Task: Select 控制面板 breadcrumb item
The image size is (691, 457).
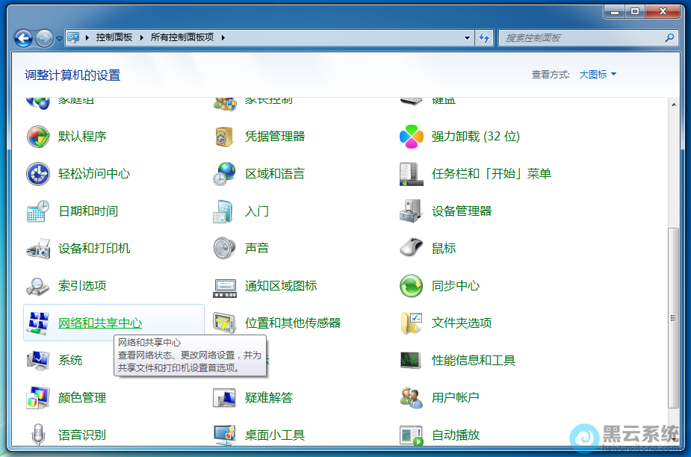Action: coord(116,37)
